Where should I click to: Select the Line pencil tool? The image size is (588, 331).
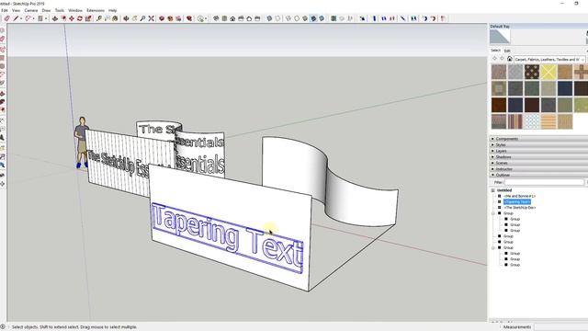coord(16,18)
